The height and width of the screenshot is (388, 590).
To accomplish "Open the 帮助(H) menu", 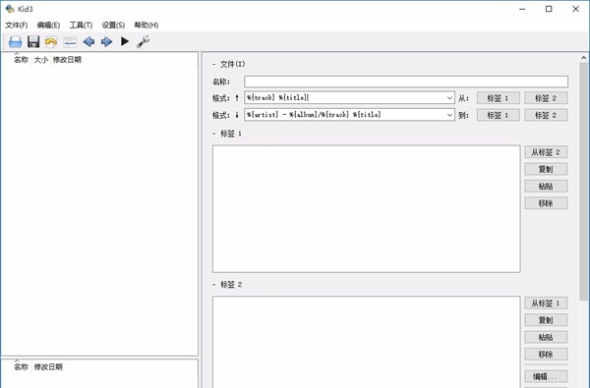I will (146, 26).
